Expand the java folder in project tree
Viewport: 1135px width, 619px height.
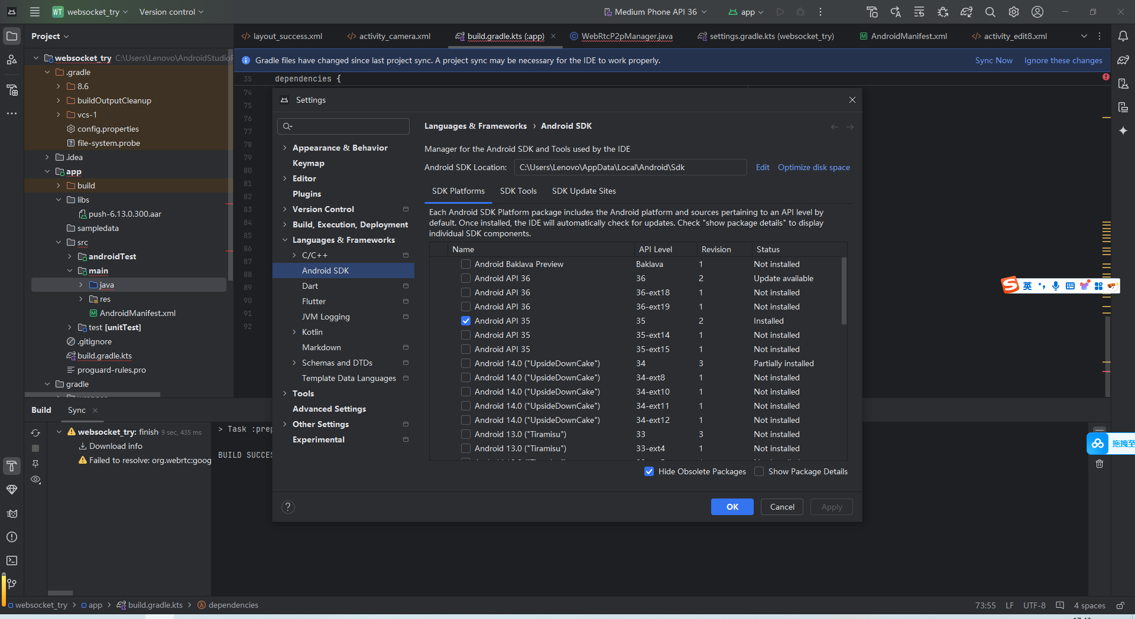(x=81, y=285)
